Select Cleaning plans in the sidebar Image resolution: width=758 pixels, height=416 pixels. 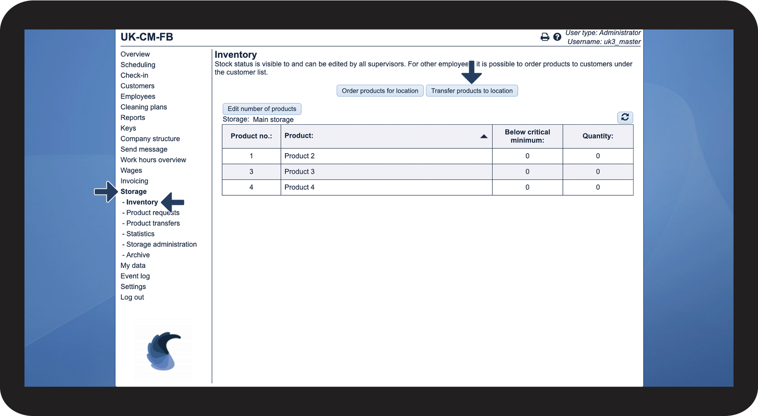[144, 107]
